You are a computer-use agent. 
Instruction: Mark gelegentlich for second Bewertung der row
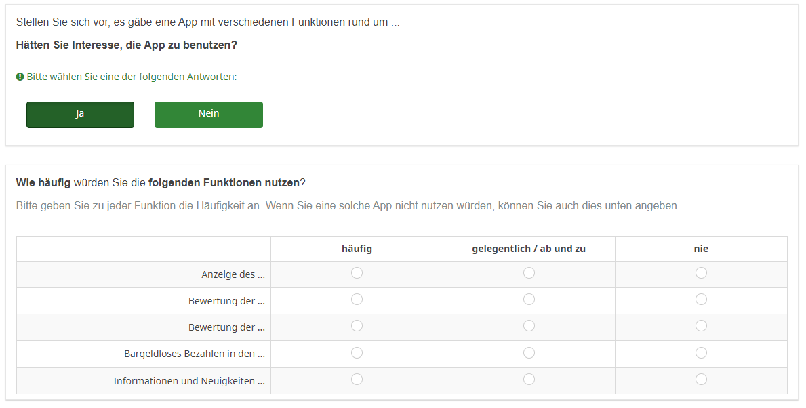point(529,326)
